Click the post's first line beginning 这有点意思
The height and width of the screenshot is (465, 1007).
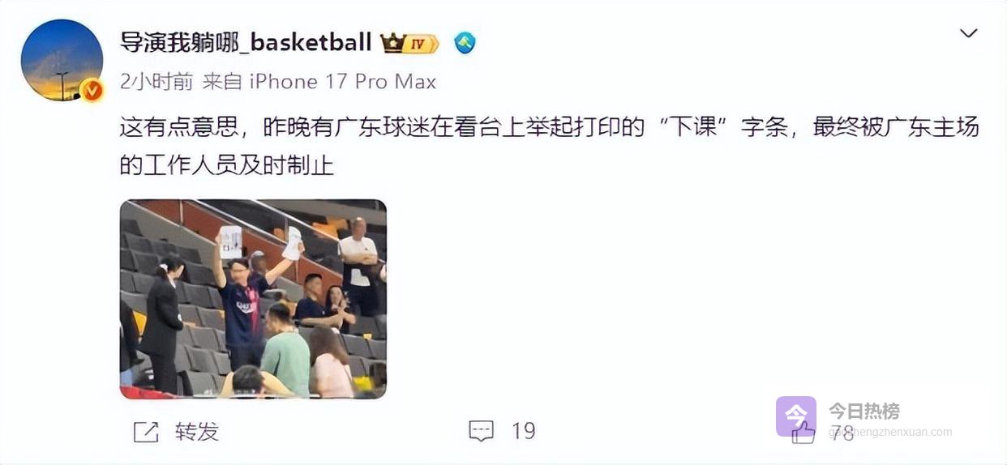pos(550,128)
